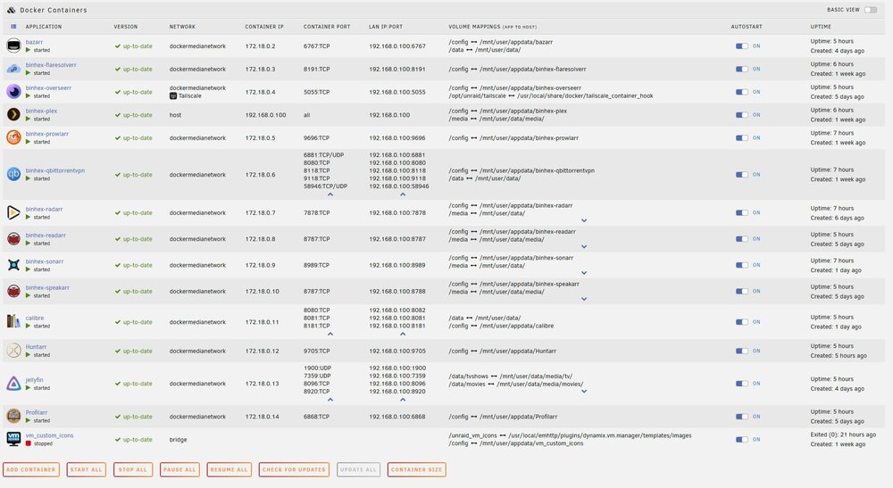Screen dimensions: 893x488
Task: Collapse calibre container port list
Action: coord(330,334)
